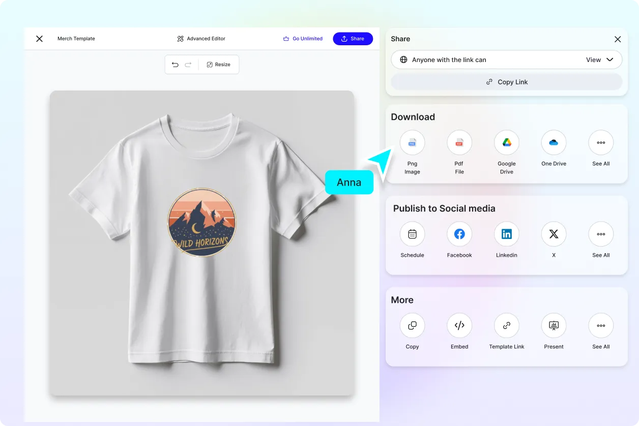Viewport: 639px width, 426px height.
Task: Open the Advanced Editor
Action: click(201, 39)
